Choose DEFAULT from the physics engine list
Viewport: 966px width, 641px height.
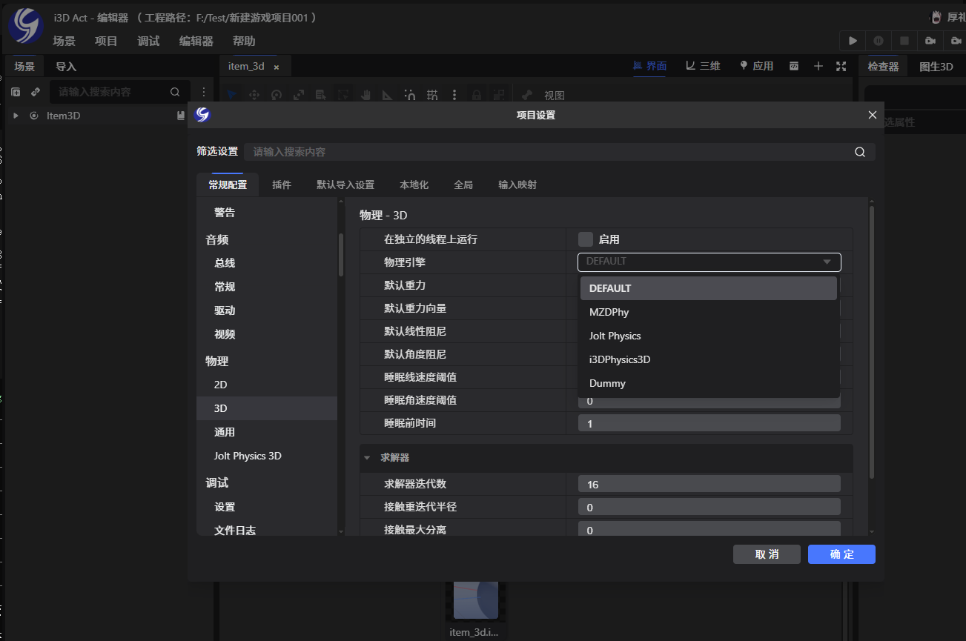pyautogui.click(x=709, y=288)
